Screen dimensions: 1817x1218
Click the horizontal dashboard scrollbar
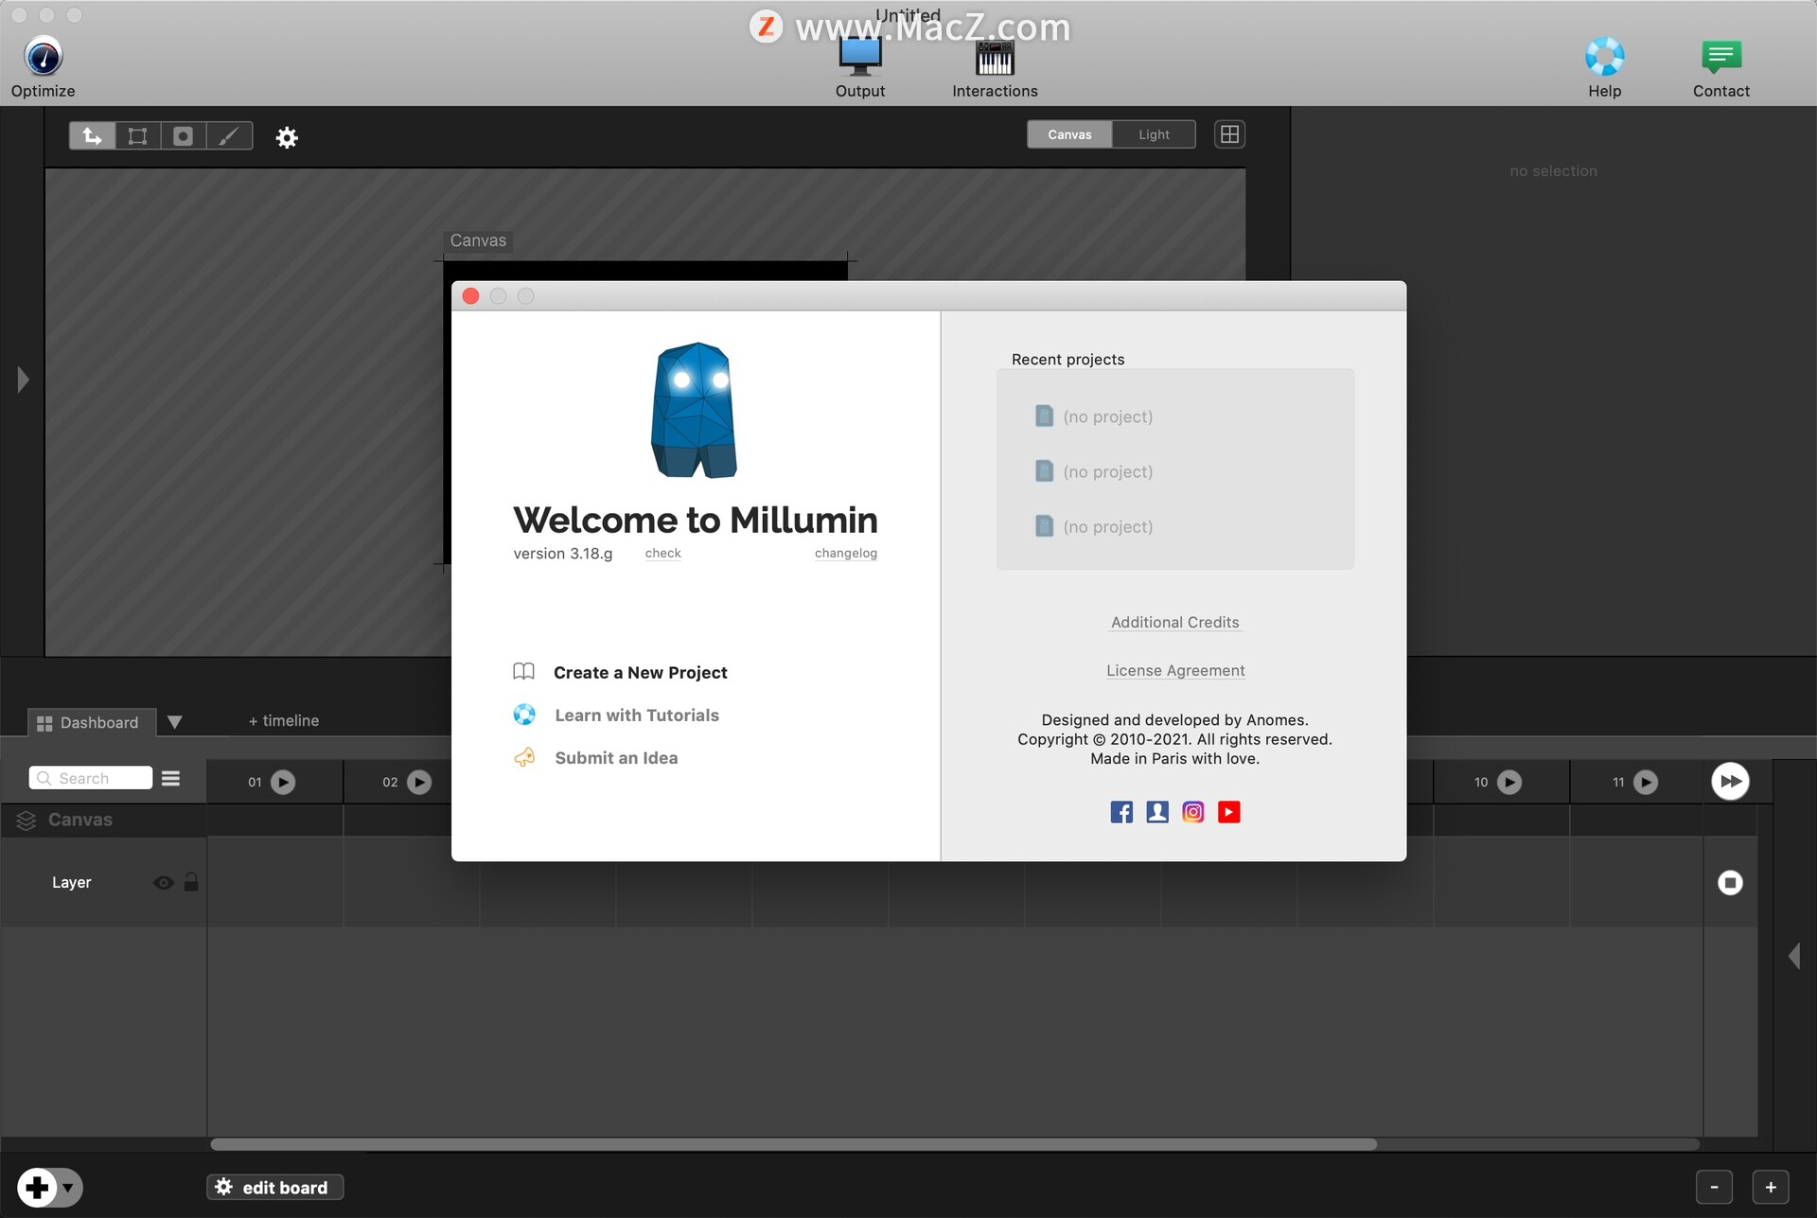[793, 1144]
